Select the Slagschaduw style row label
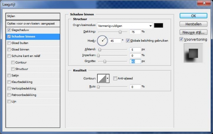Image resolution: width=213 pixels, height=134 pixels. coord(20,30)
